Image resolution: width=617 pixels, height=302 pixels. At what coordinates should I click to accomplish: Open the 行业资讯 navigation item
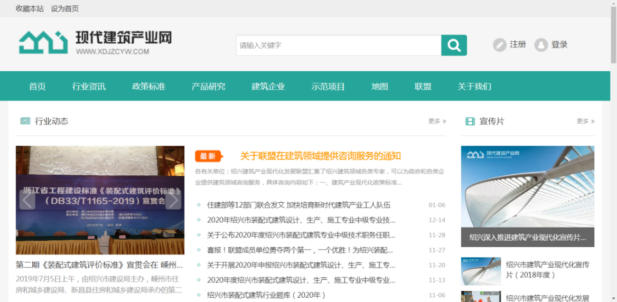(89, 87)
